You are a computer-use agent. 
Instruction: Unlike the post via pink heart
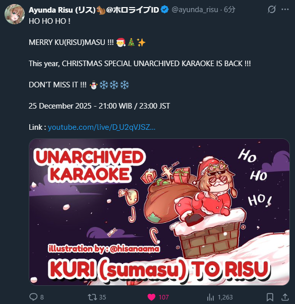[x=151, y=297]
